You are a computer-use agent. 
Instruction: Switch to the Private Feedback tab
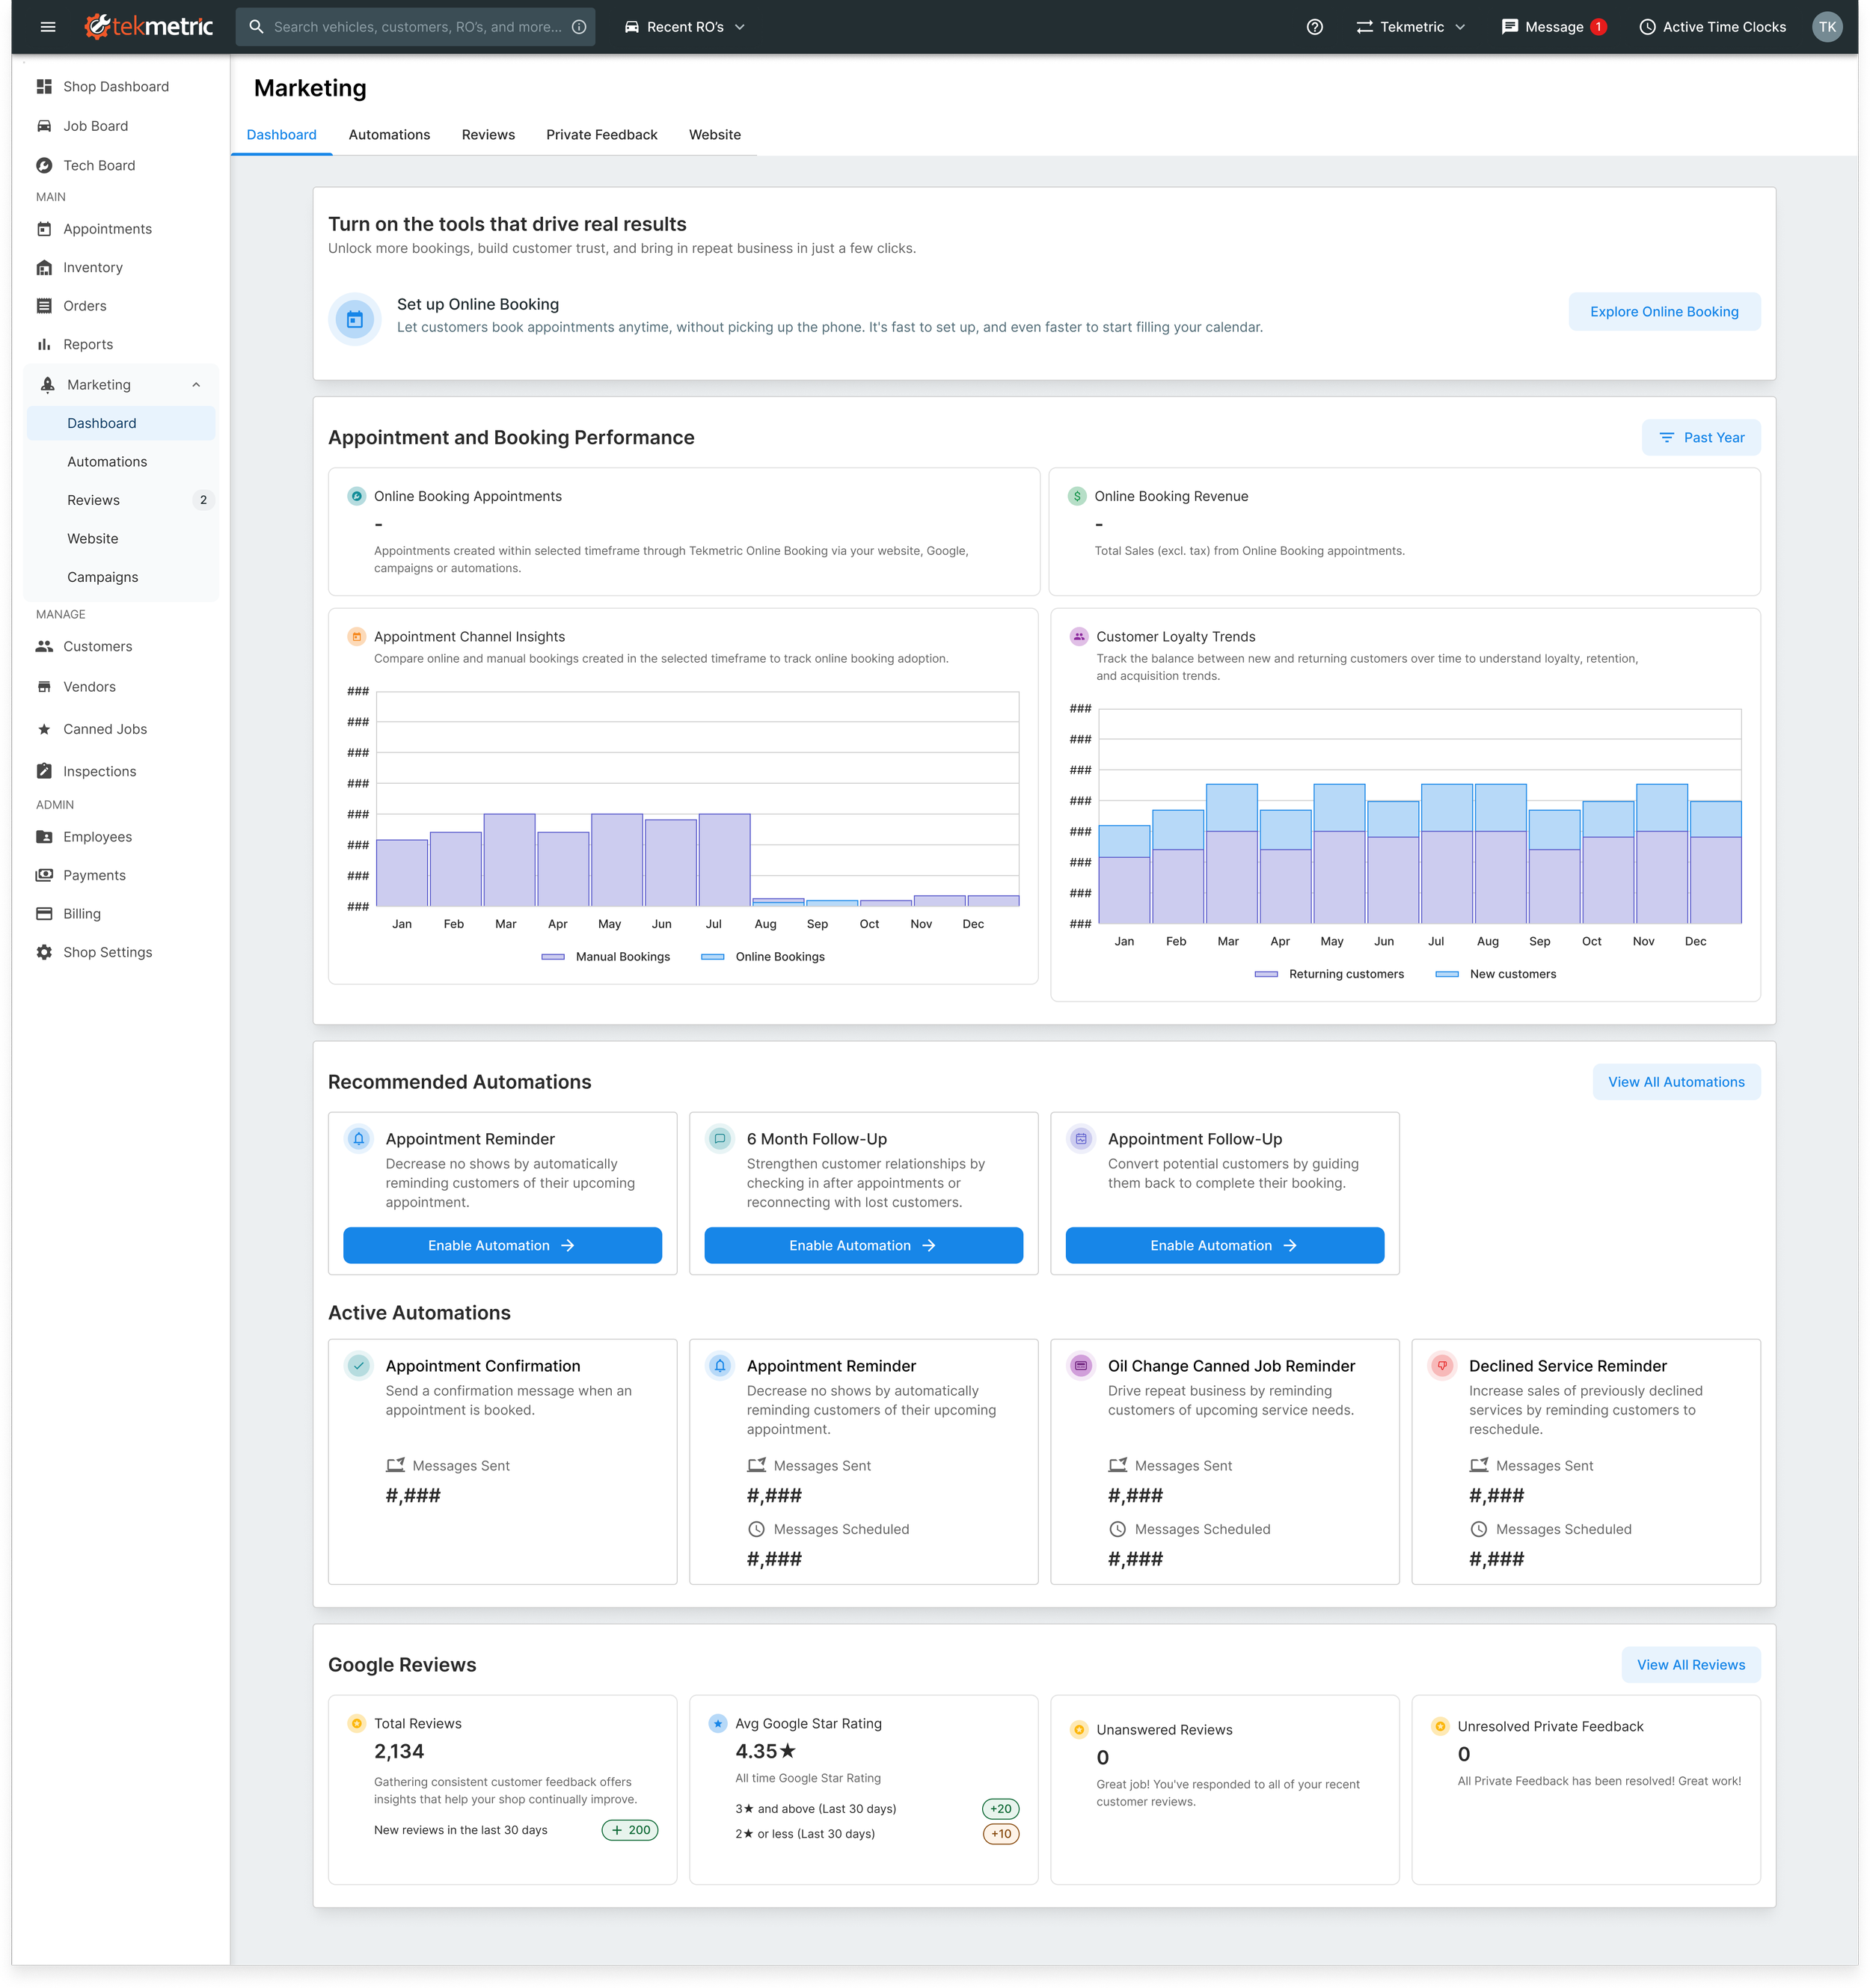[x=601, y=135]
